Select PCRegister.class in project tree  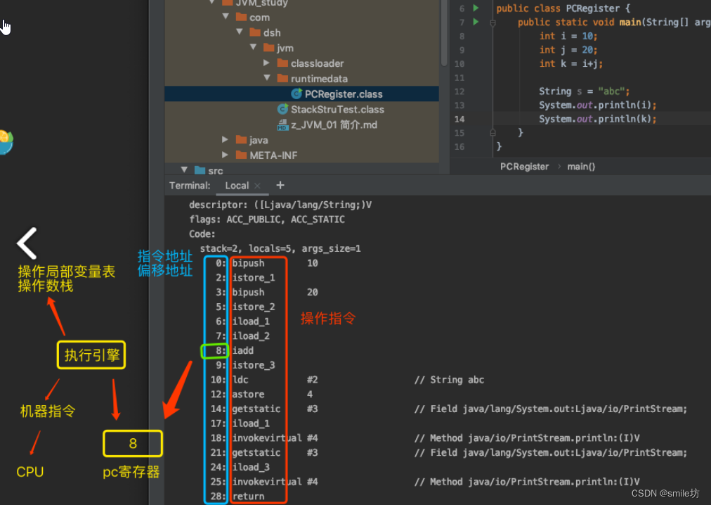point(301,94)
